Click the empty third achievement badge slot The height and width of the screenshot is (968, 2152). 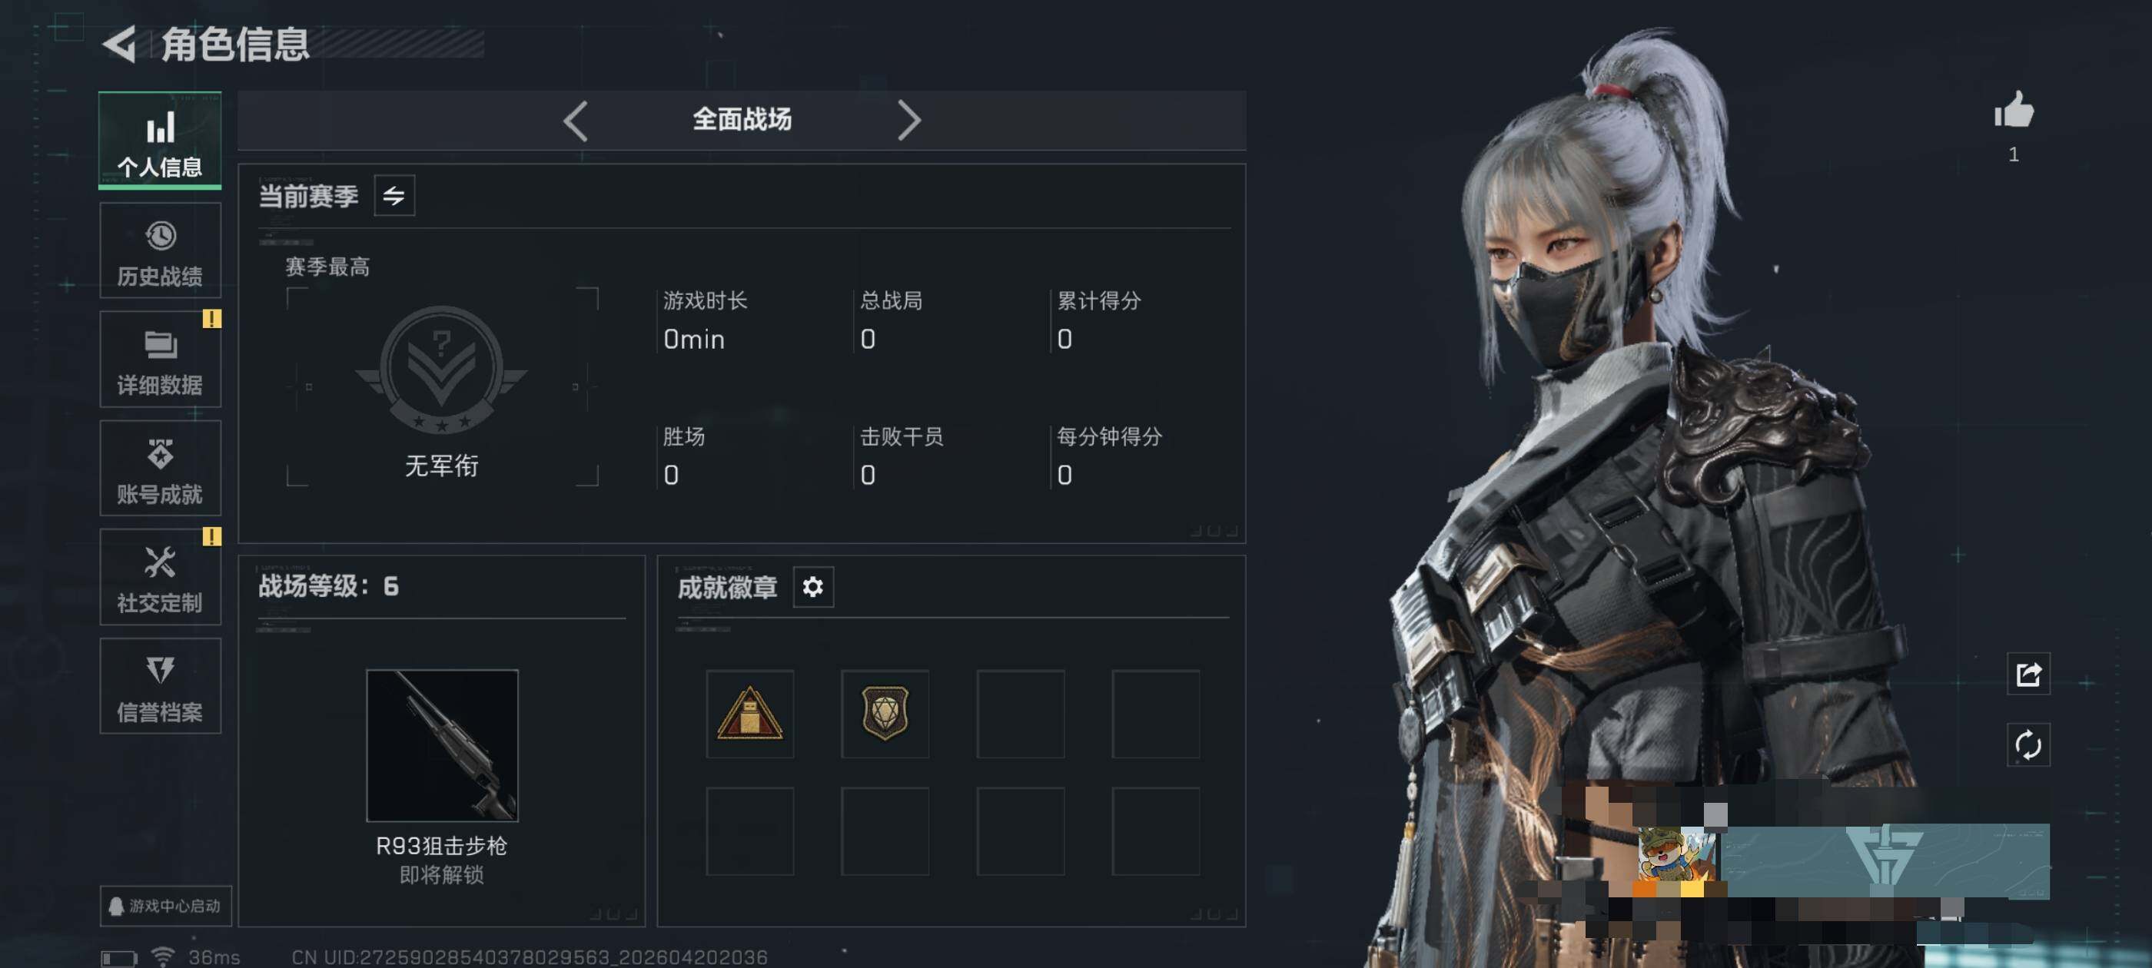click(1021, 714)
